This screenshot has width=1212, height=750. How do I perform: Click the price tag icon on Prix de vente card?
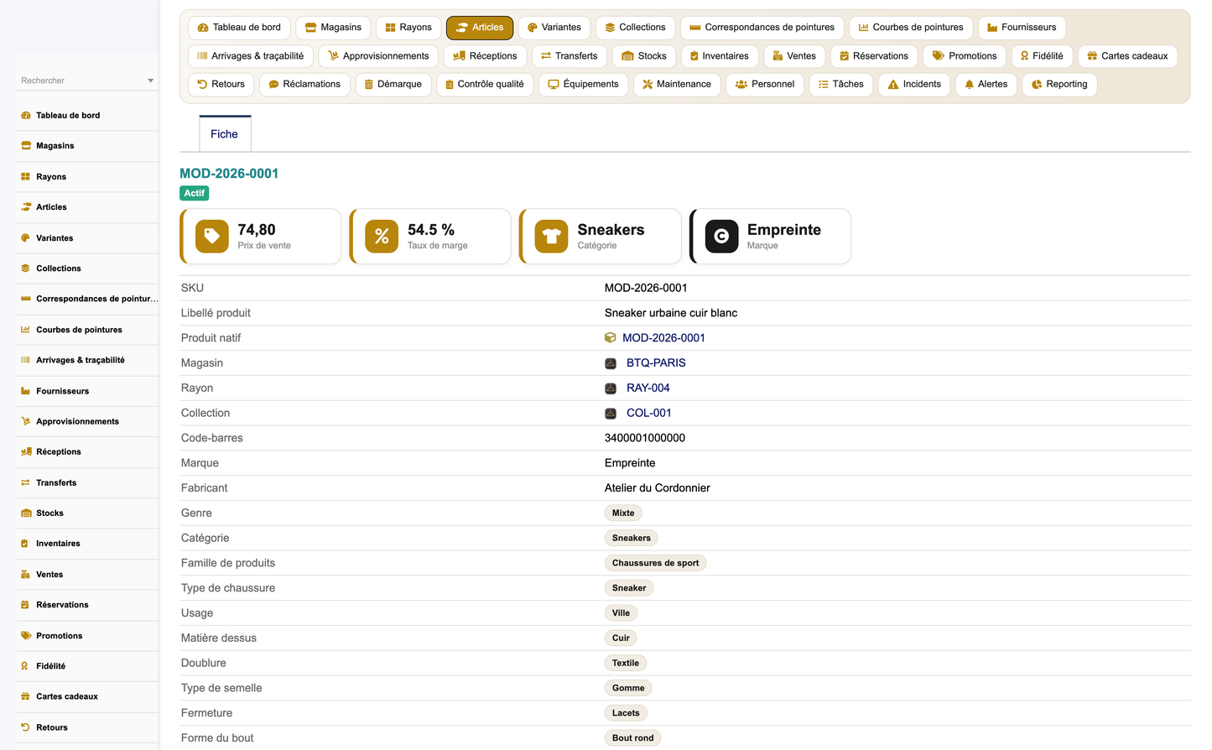coord(212,237)
